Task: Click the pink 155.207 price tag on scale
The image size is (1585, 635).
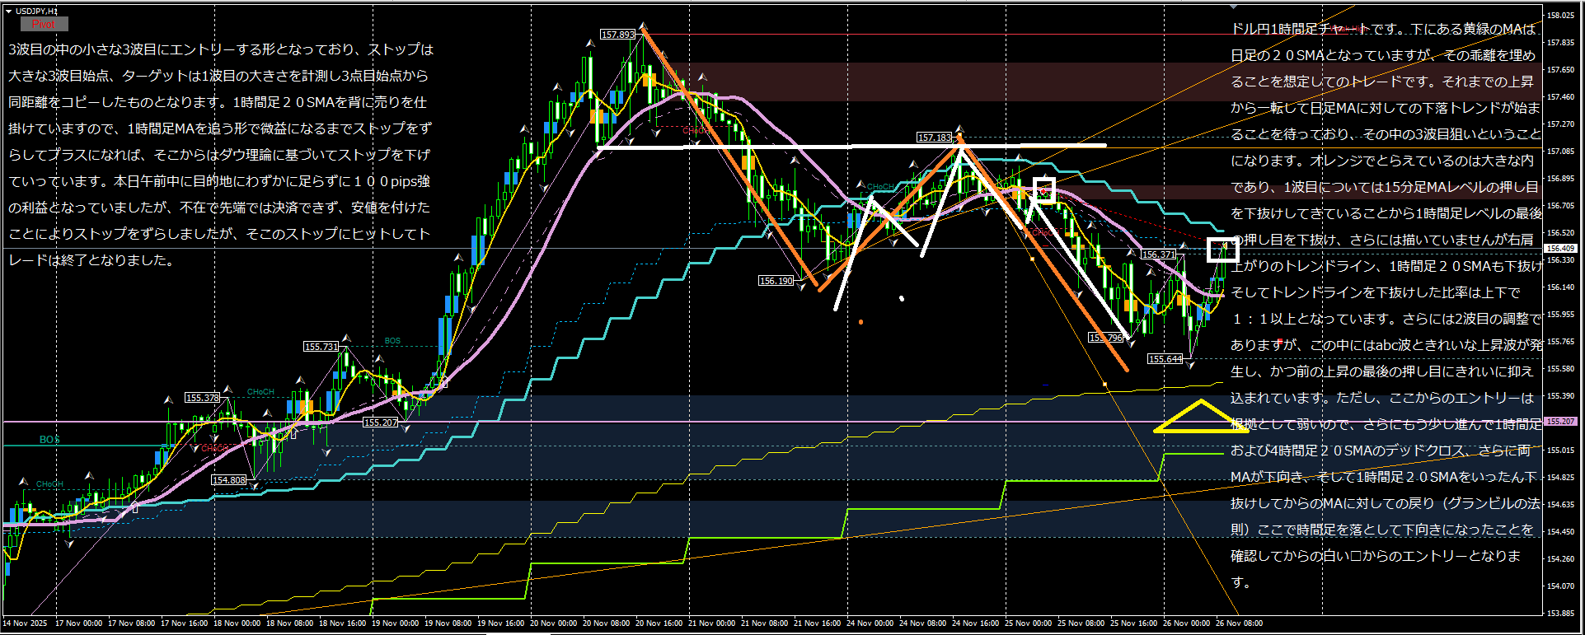Action: 1559,422
